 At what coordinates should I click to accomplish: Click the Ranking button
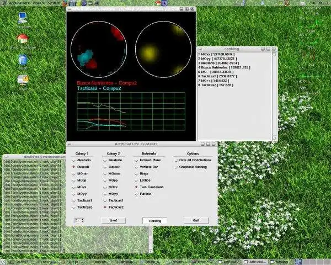click(155, 221)
